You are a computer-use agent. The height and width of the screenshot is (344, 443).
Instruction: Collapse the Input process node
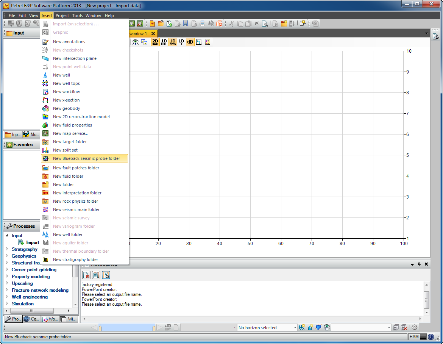(x=7, y=235)
